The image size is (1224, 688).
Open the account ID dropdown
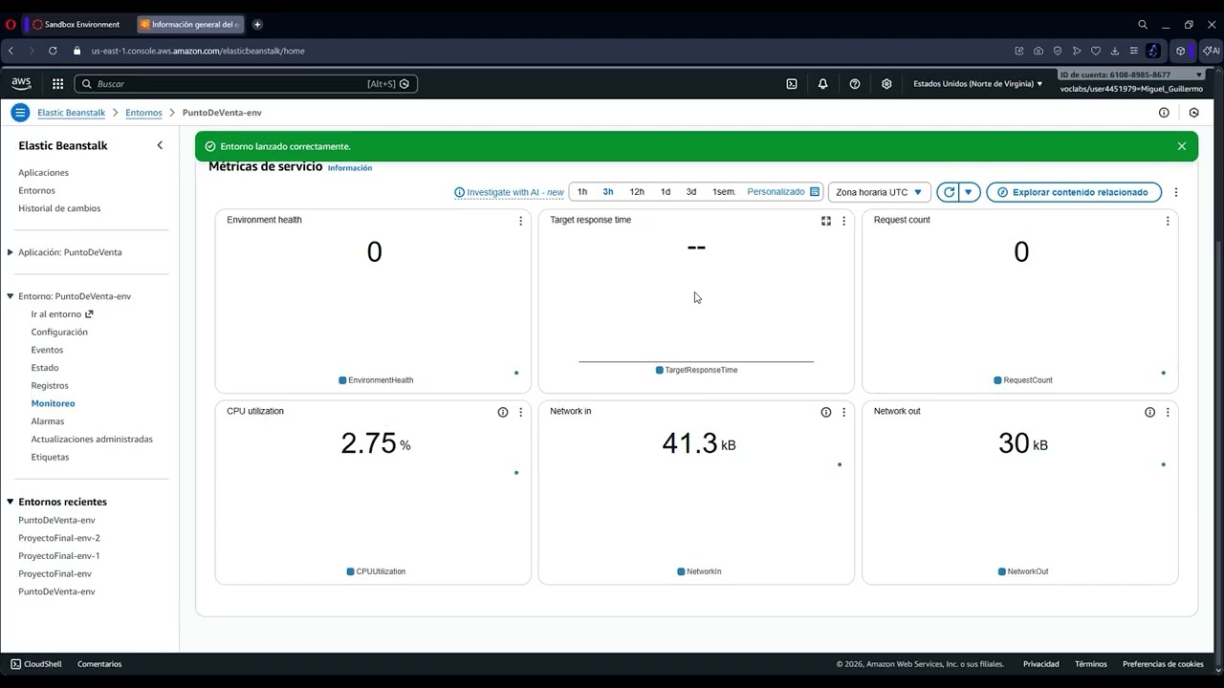pos(1132,75)
